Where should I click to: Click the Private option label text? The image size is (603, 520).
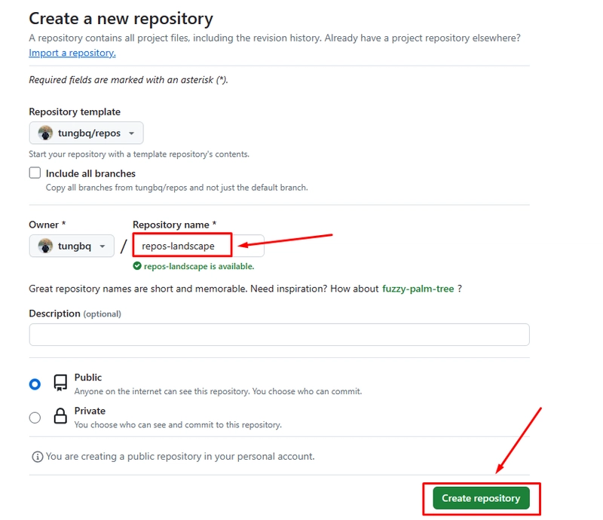[x=90, y=411]
